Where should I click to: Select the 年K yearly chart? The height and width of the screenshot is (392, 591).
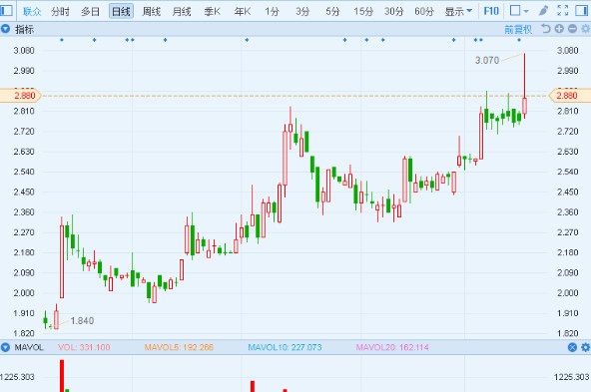click(x=243, y=11)
